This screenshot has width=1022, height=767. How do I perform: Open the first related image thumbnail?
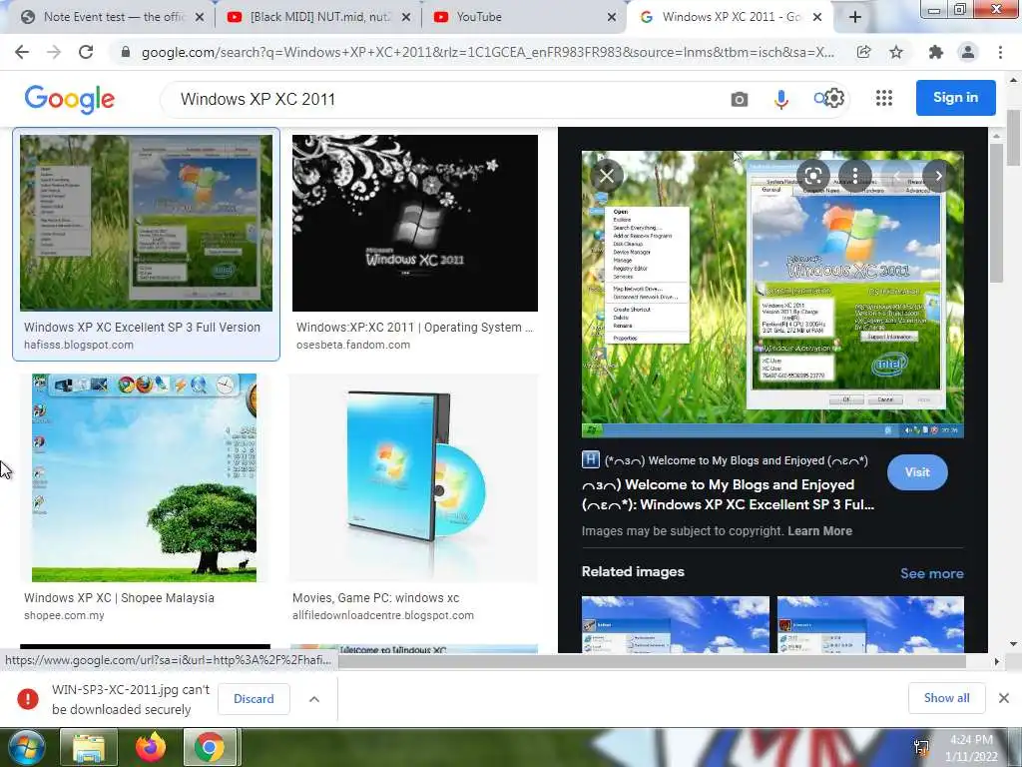[676, 624]
